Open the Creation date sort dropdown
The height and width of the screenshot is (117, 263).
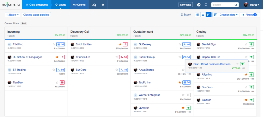coord(229,15)
